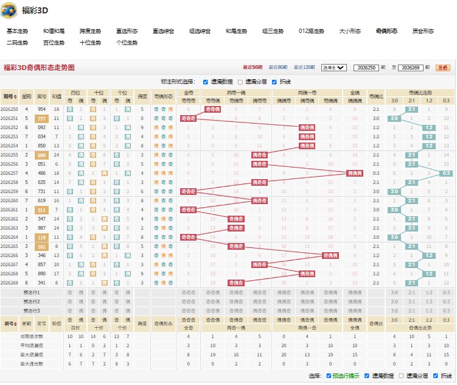Select 奇偶奇 cell in 预选行1
This screenshot has height=385, width=457.
pos(236,292)
